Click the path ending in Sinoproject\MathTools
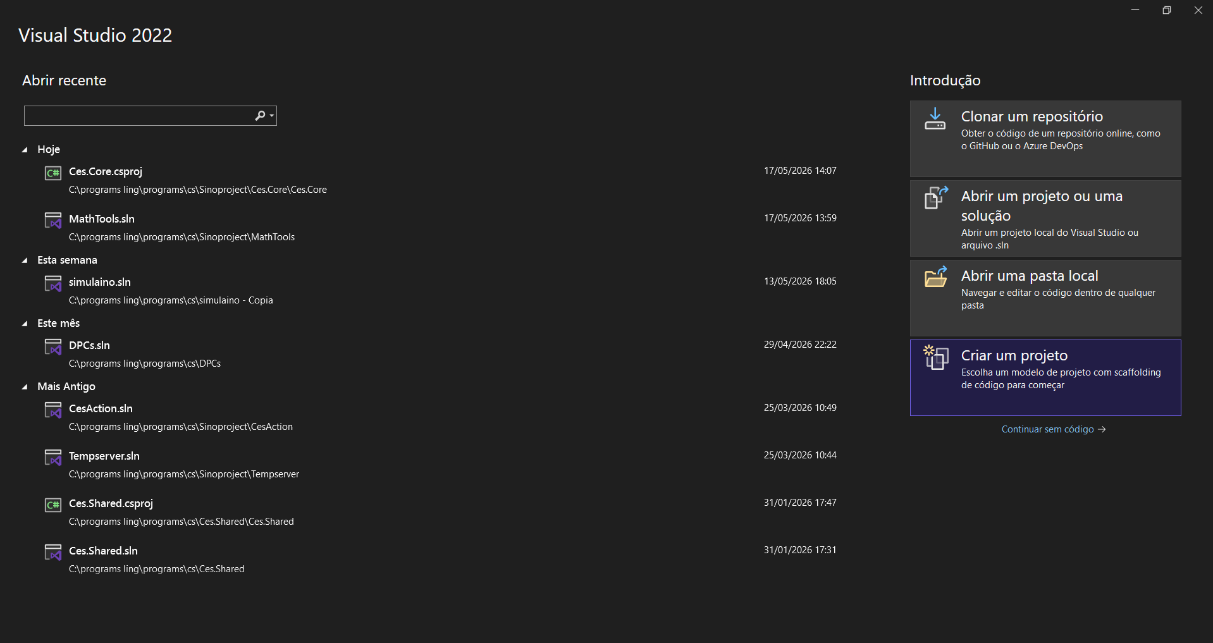Viewport: 1213px width, 643px height. tap(182, 237)
